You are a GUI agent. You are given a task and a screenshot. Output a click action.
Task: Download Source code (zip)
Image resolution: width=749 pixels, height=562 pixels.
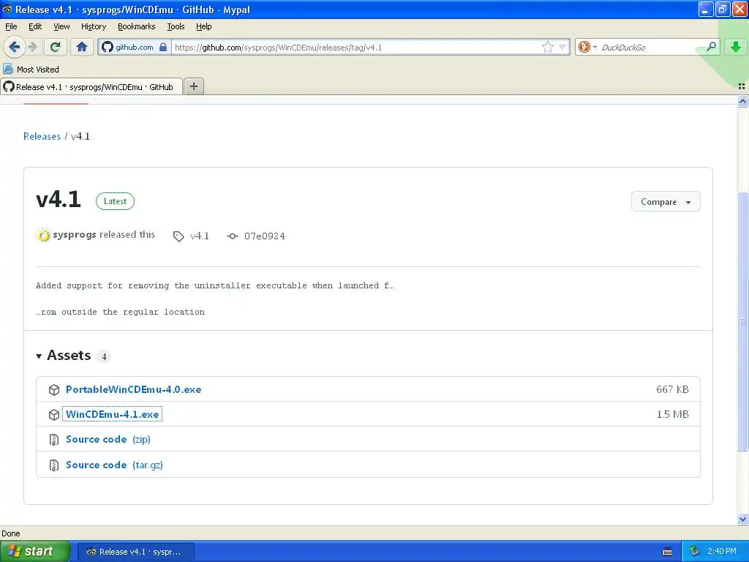click(x=108, y=439)
